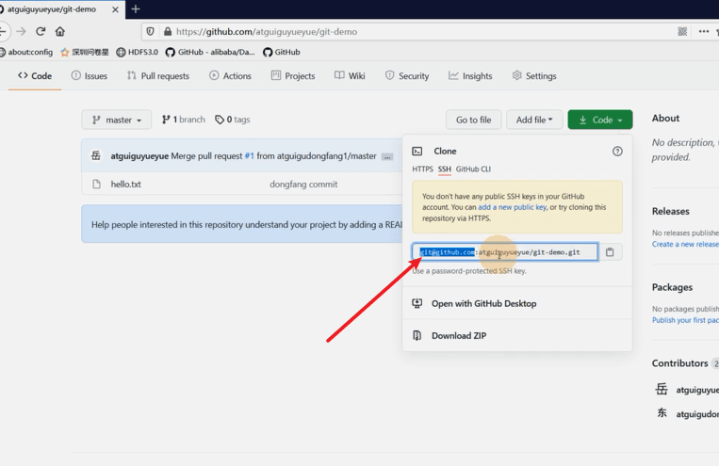Open the Contributors heading link
719x466 pixels.
(680, 363)
